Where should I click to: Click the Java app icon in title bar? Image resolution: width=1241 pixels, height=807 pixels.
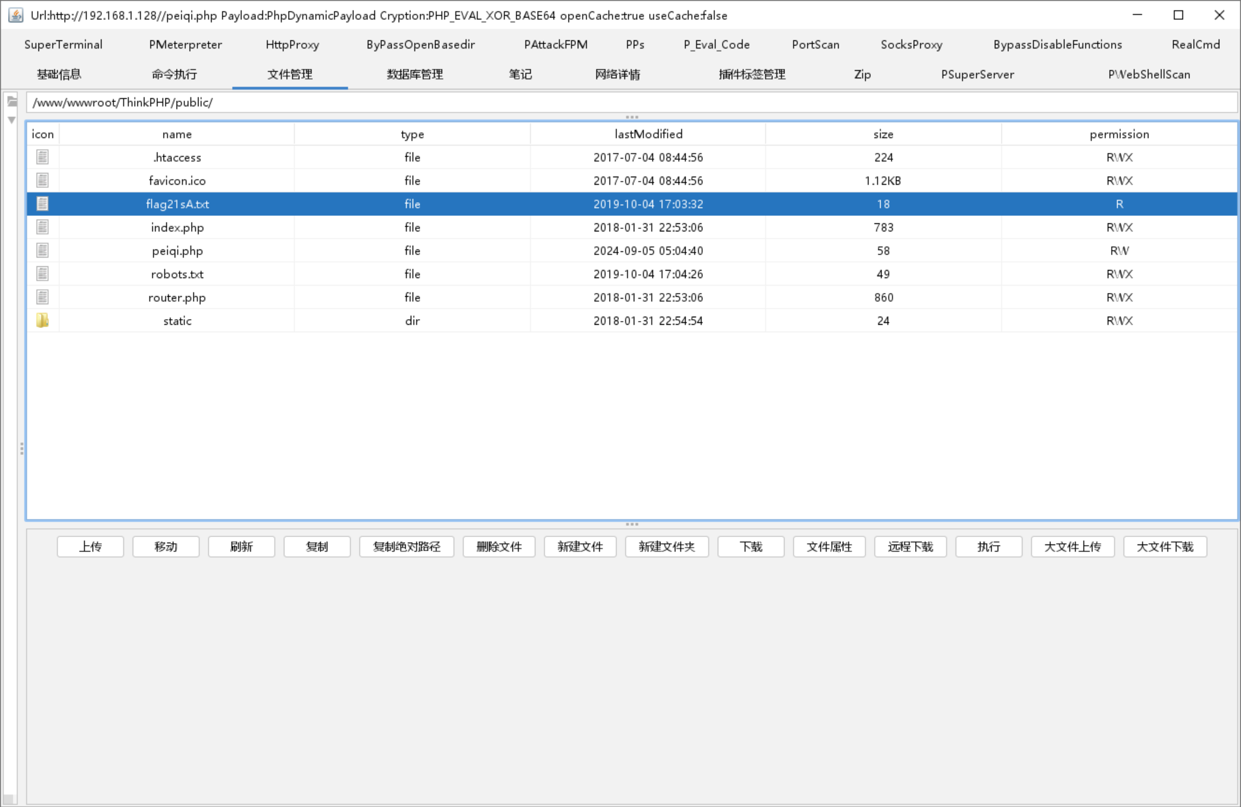16,15
